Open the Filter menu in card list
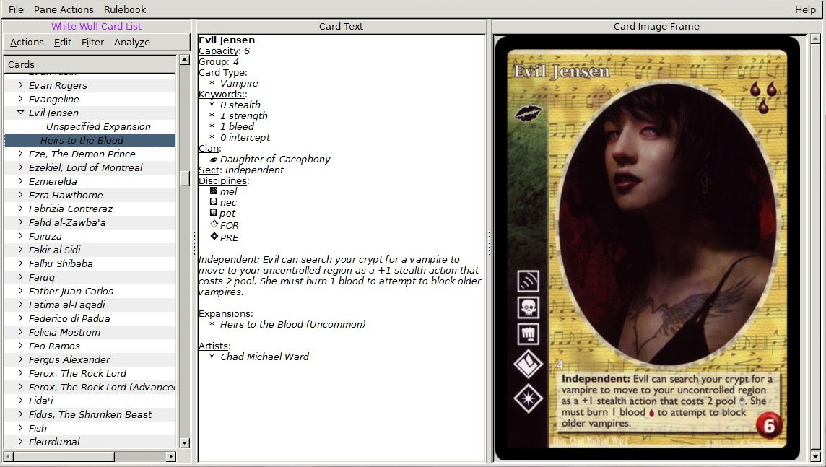This screenshot has height=467, width=826. point(92,42)
